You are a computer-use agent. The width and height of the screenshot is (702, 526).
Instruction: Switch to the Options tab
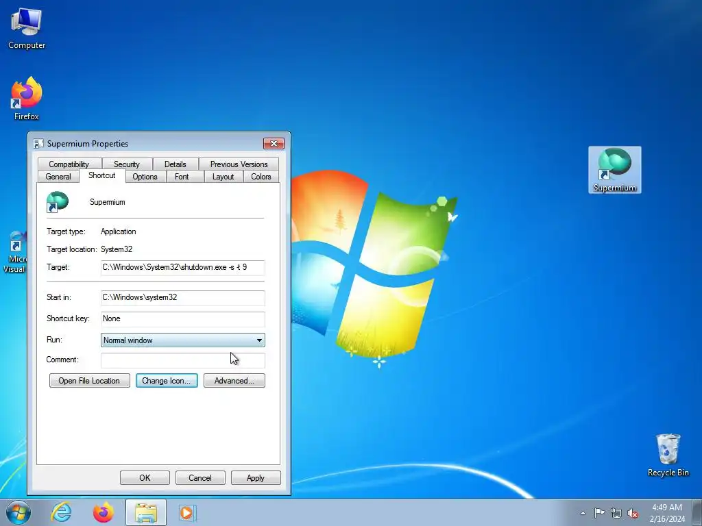click(145, 177)
